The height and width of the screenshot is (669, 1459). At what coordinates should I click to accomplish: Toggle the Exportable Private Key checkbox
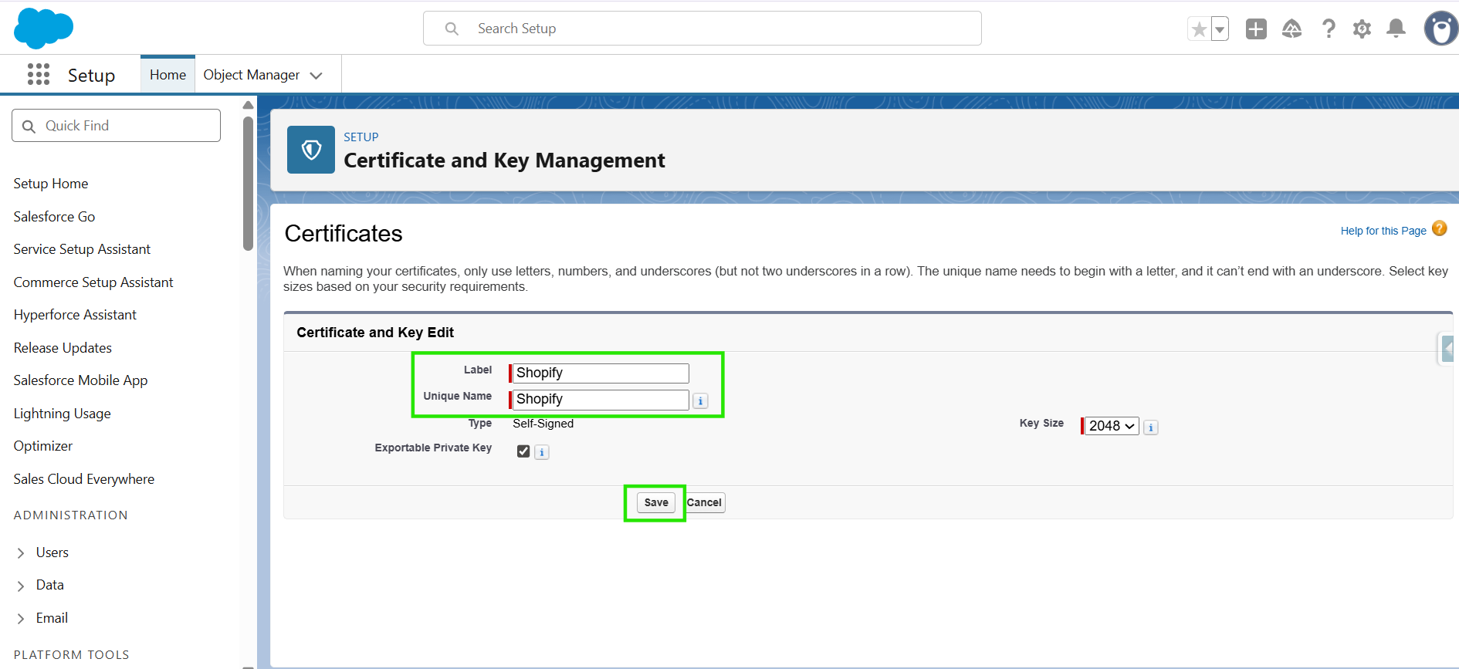[x=523, y=451]
